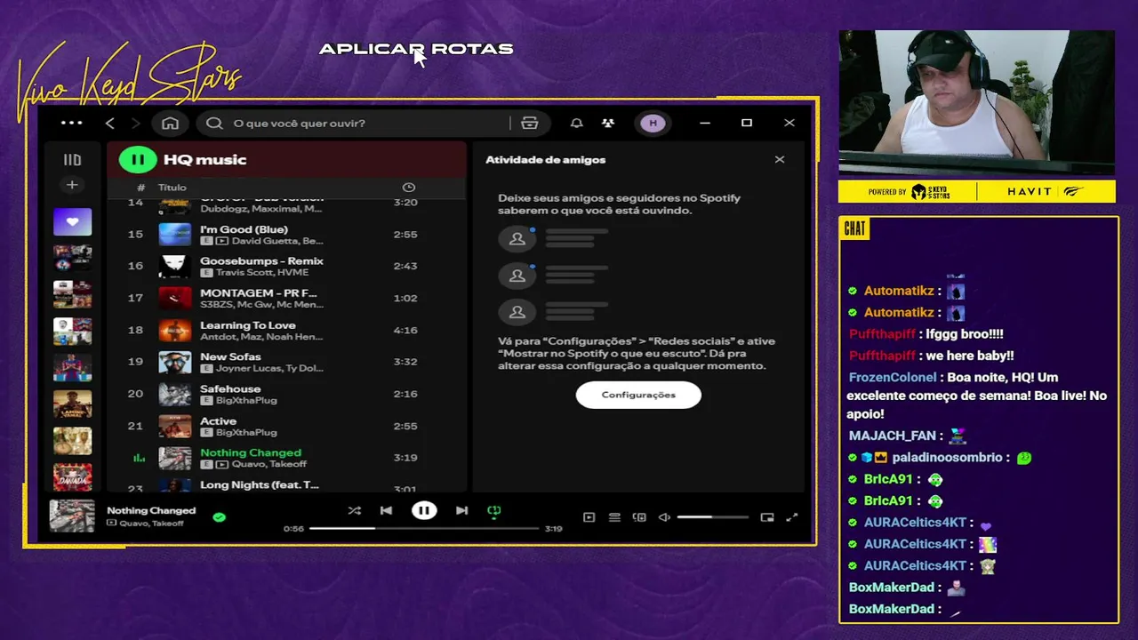Open Antdot artist link

click(x=215, y=337)
